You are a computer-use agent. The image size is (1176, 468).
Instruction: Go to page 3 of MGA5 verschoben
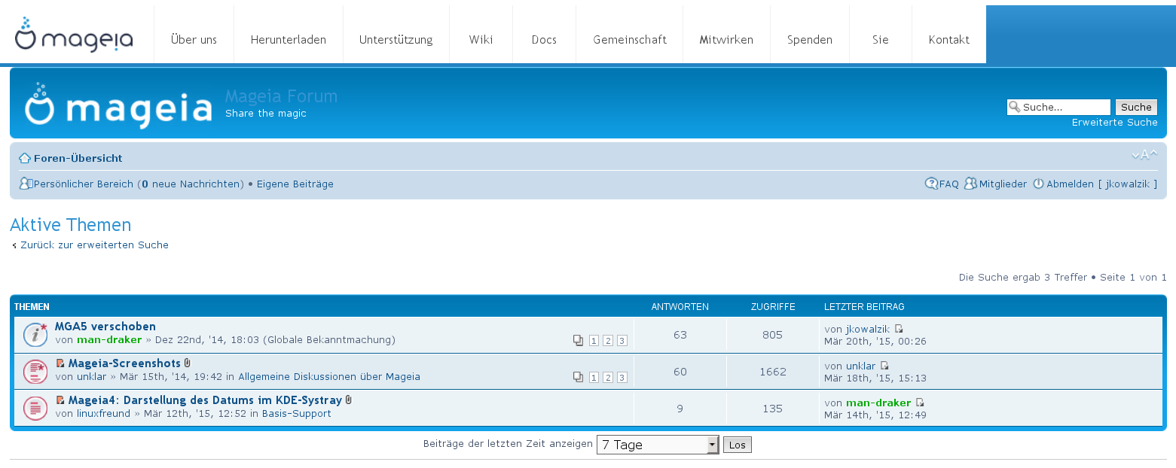click(622, 341)
